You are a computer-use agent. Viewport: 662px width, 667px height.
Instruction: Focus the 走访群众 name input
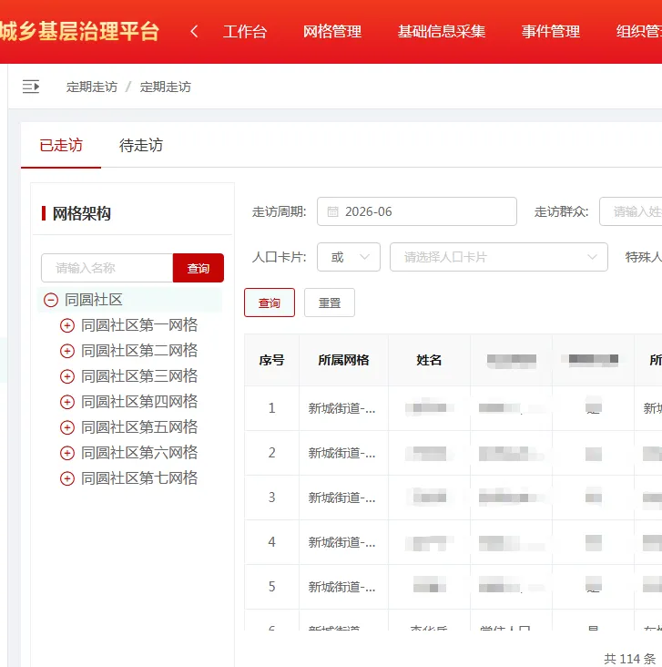pos(630,211)
